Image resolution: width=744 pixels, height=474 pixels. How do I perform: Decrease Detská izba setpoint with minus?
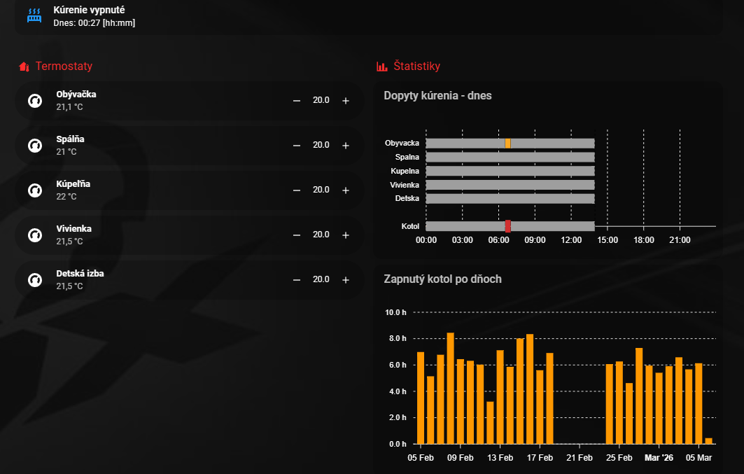tap(297, 280)
